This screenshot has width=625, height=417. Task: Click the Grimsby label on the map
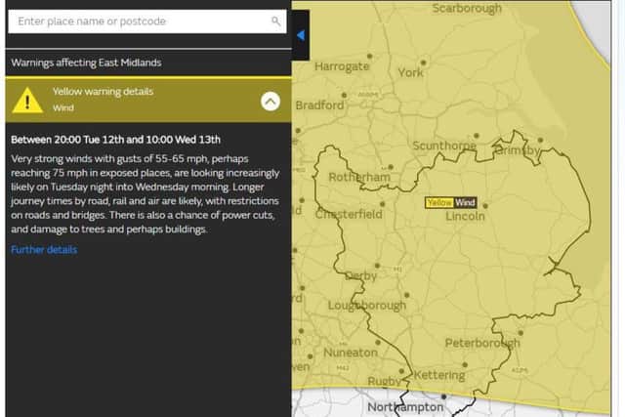point(517,150)
